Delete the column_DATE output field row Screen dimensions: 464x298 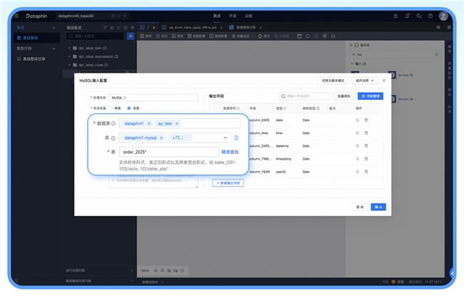[366, 120]
